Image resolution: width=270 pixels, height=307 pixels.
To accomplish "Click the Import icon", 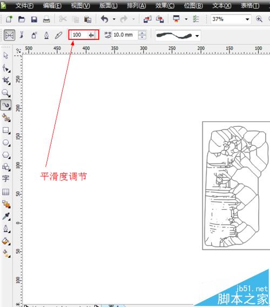I will [147, 19].
